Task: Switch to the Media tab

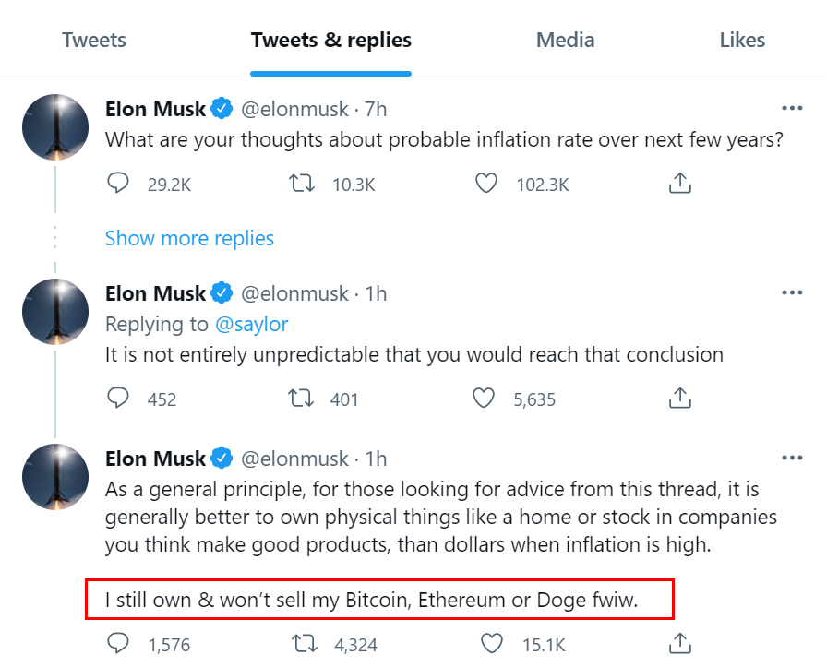Action: pos(565,41)
